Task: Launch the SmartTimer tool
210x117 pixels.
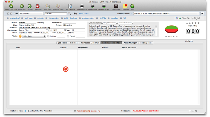Action: 116,6
